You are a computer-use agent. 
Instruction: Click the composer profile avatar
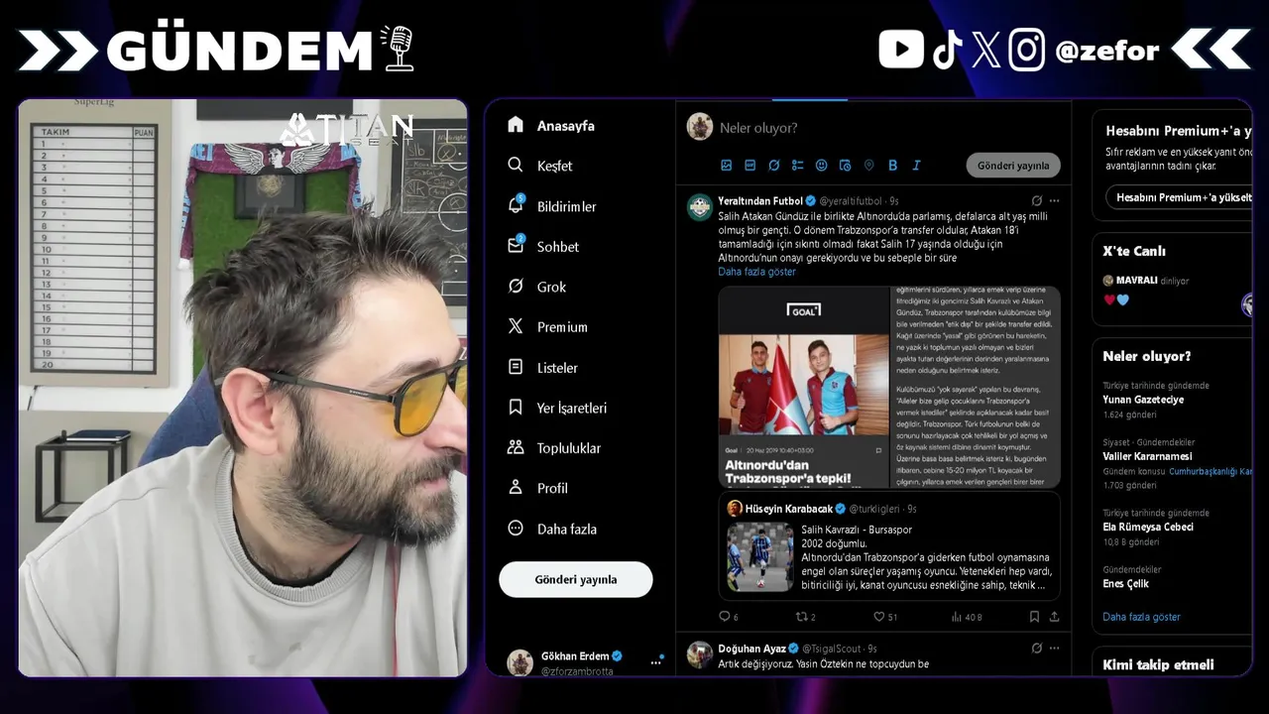[x=700, y=126]
